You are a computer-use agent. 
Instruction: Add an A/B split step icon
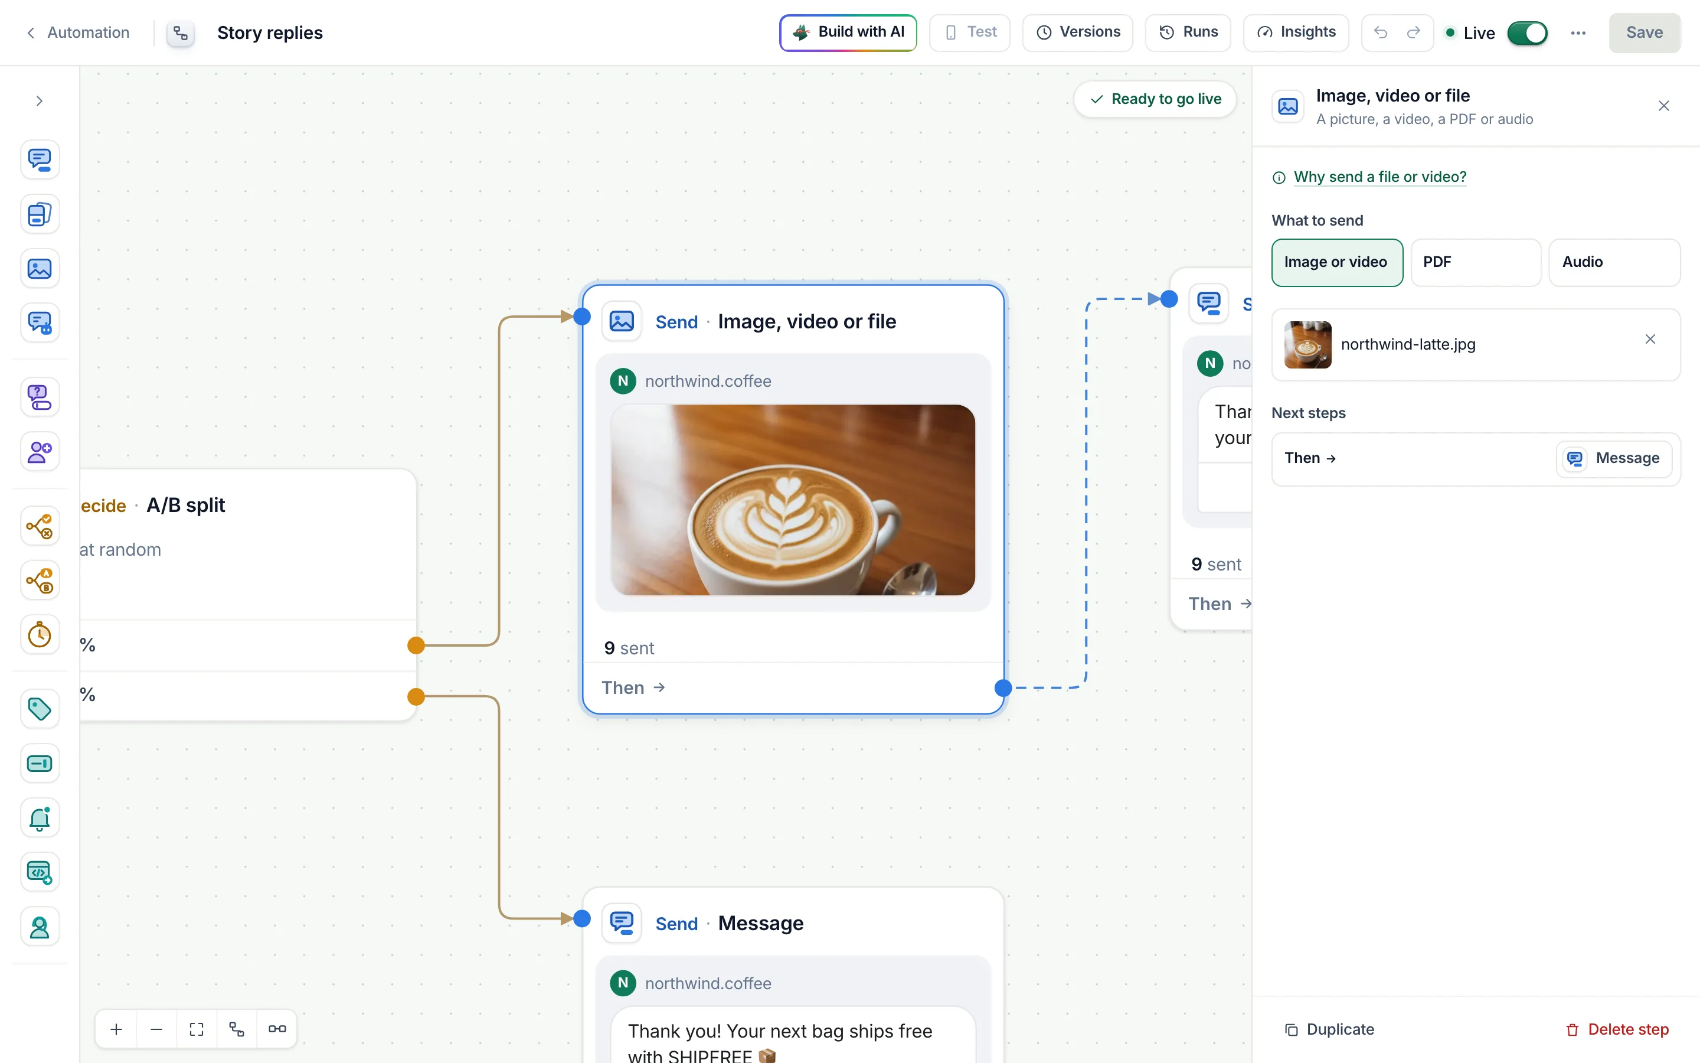(40, 581)
